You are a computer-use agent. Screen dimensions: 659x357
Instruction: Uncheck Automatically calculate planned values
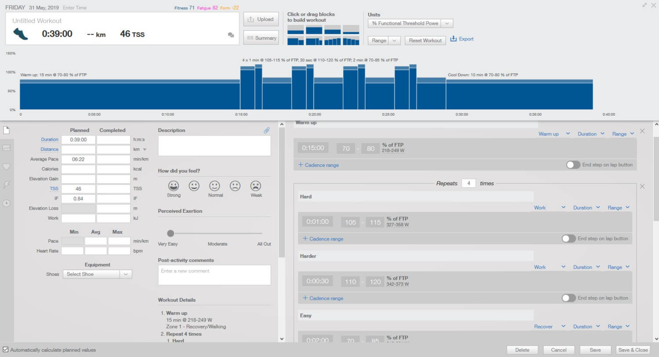(6, 350)
